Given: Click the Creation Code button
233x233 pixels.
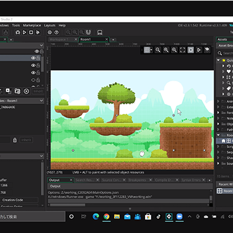Looking at the screenshot, I should tap(19, 200).
